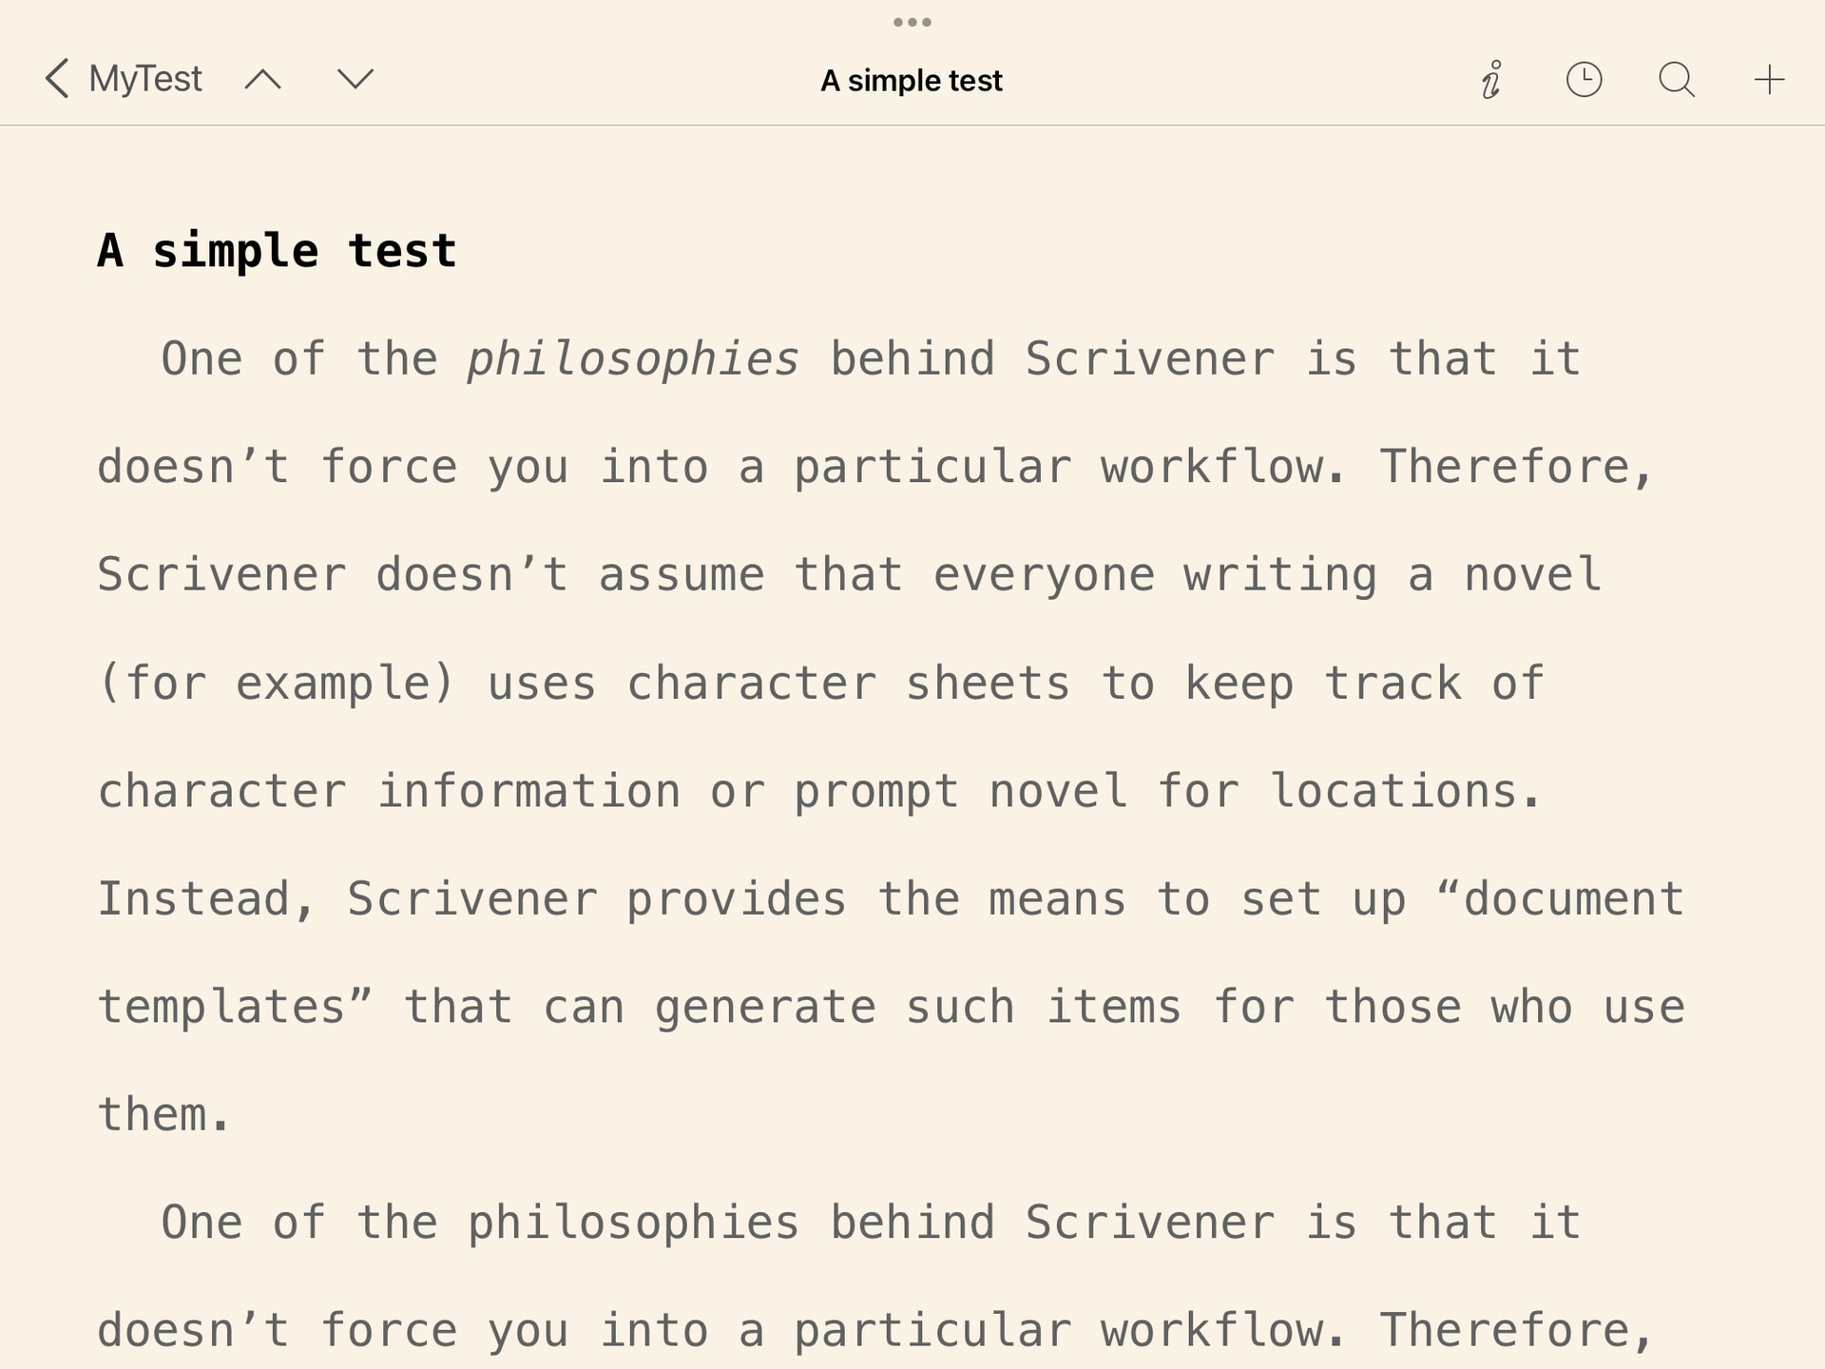
Task: Place cursor on the word "information"
Action: tap(528, 791)
